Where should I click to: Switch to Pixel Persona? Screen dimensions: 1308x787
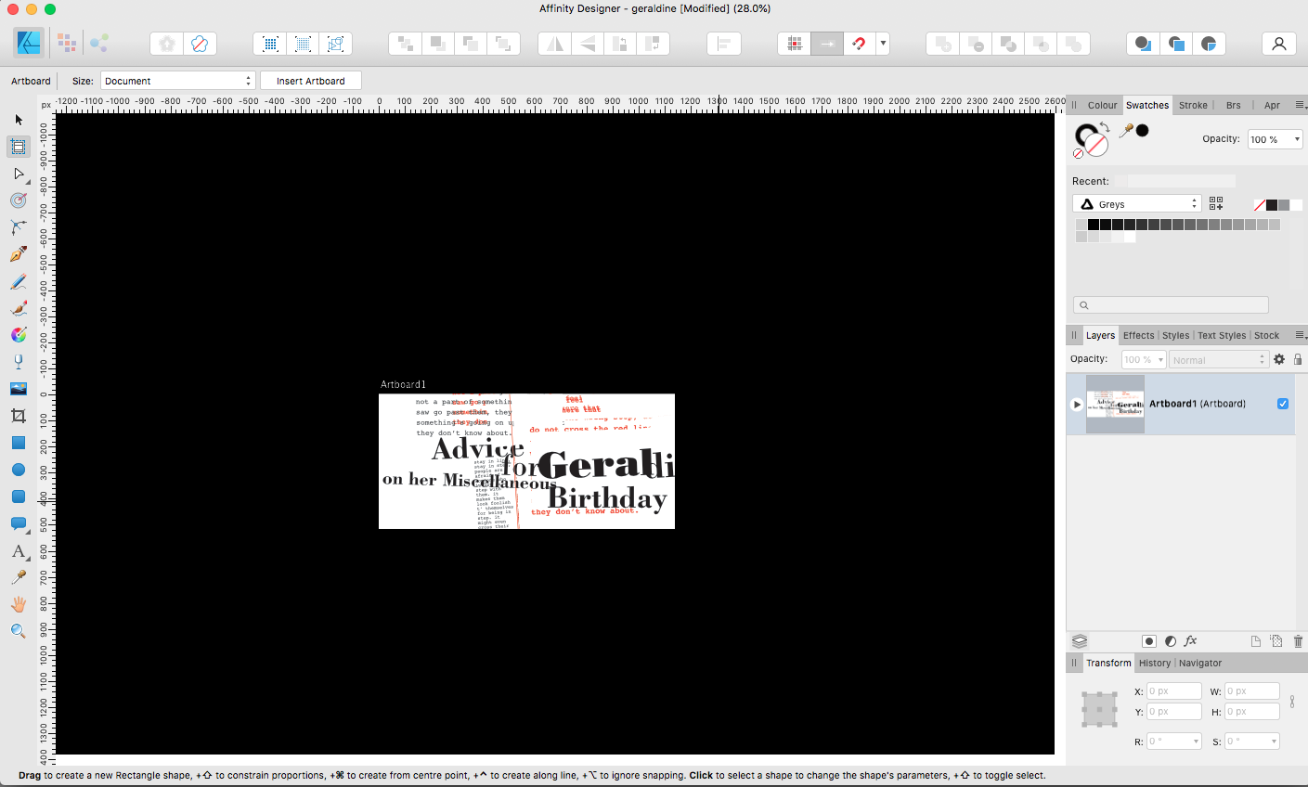[x=66, y=43]
